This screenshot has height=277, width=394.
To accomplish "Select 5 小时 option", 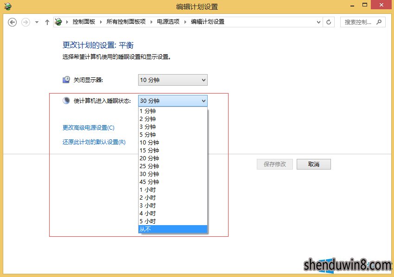I will click(x=172, y=221).
